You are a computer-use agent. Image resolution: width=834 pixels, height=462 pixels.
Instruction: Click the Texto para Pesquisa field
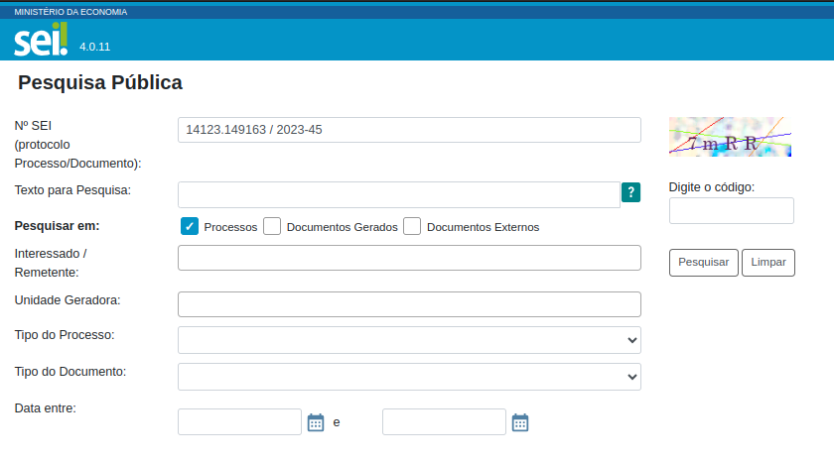click(398, 194)
